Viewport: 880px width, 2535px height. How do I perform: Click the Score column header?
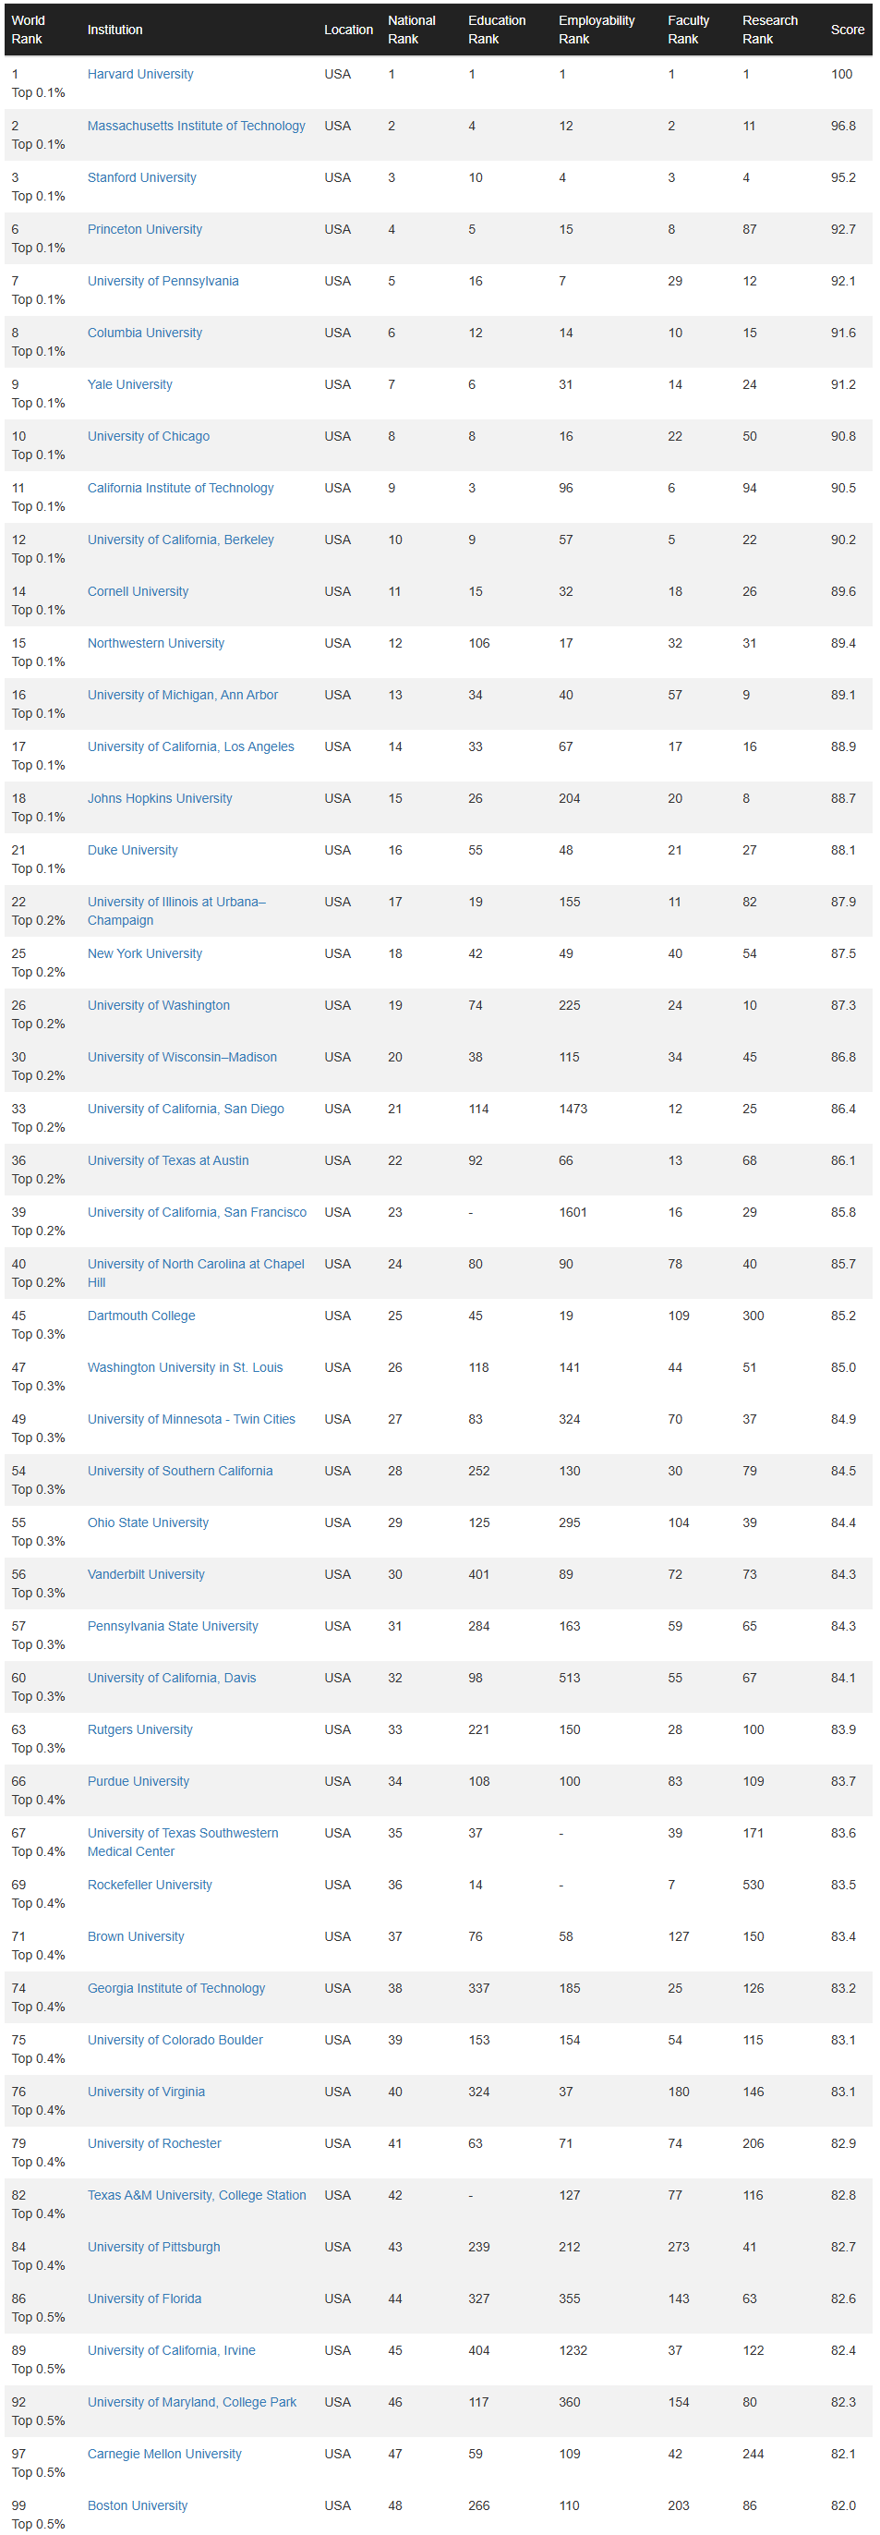847,30
